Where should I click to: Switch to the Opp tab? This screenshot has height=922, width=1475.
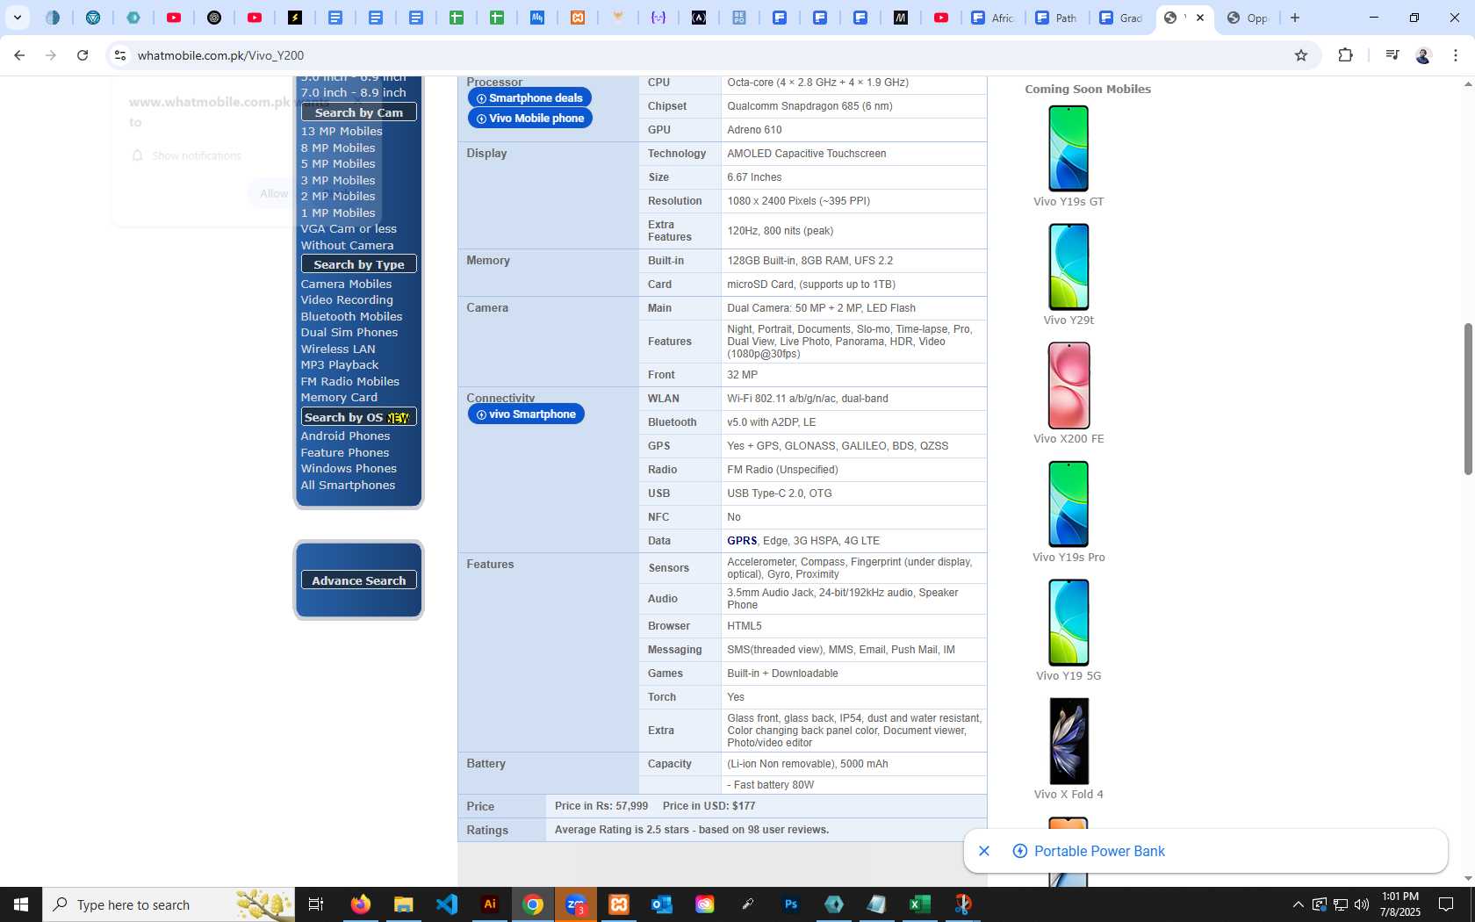pos(1248,18)
